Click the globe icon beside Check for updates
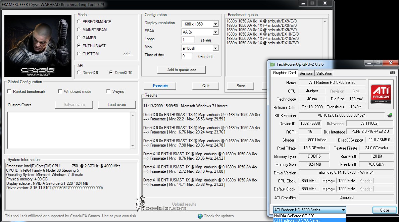The width and height of the screenshot is (399, 222). 200,216
